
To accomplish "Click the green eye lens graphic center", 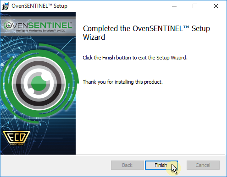I will click(39, 84).
